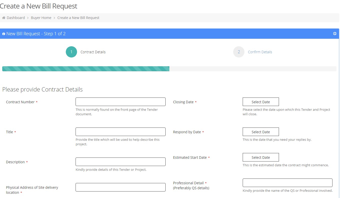Click hint 'Kindly provide the name of the QS'
This screenshot has height=198, width=340.
tap(287, 190)
